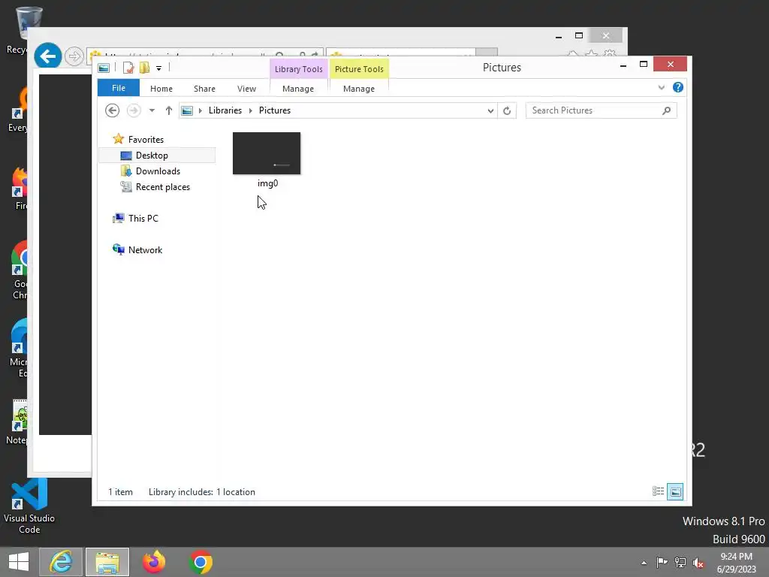Click the '1 item' status bar text
This screenshot has height=577, width=769.
(x=121, y=492)
